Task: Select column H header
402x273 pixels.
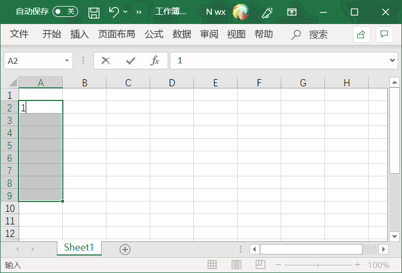Action: pyautogui.click(x=347, y=82)
